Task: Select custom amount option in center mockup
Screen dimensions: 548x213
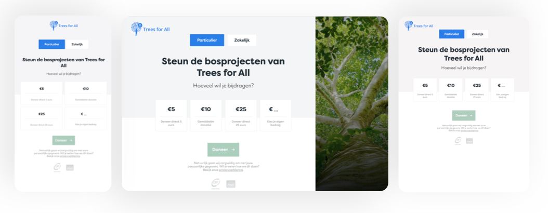Action: point(276,115)
